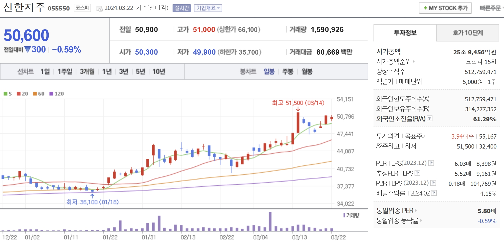Expand 시가총액순위 arrow link
The image size is (504, 248).
414,61
